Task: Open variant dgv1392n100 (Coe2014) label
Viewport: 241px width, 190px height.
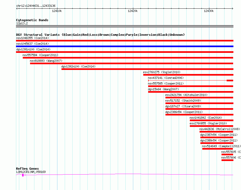Action: click(78, 66)
